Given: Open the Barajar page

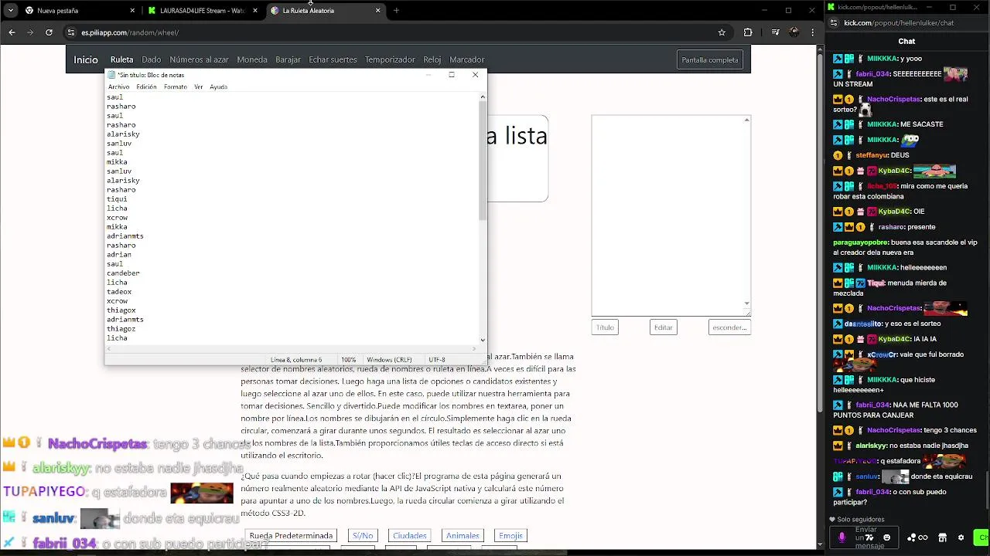Looking at the screenshot, I should pos(288,59).
